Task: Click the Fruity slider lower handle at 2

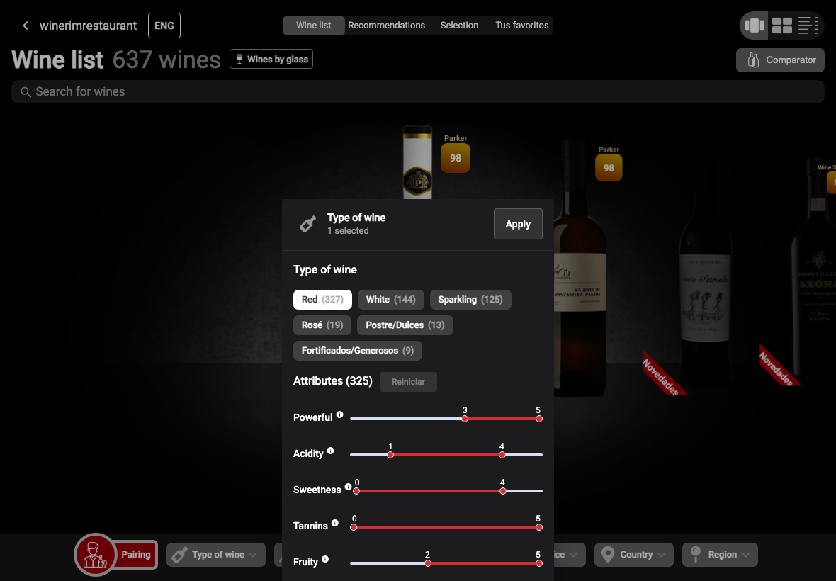Action: tap(428, 563)
